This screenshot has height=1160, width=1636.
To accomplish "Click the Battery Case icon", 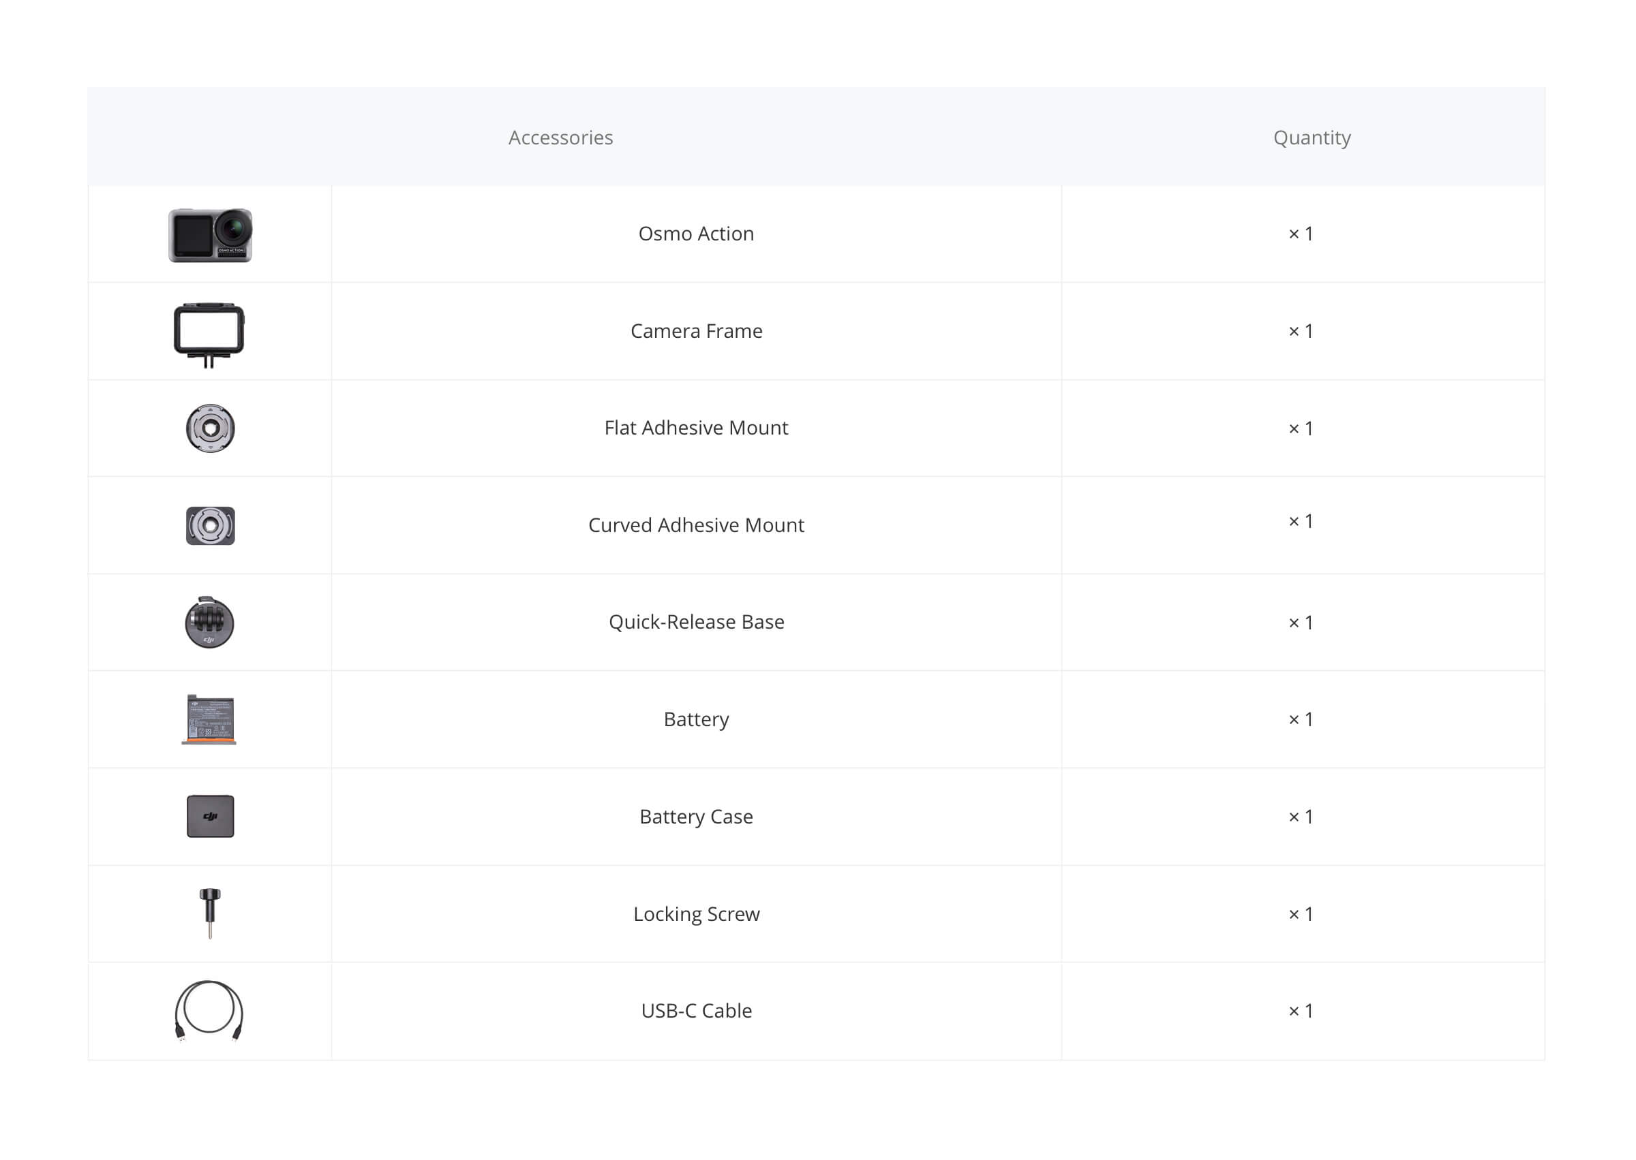I will point(210,817).
